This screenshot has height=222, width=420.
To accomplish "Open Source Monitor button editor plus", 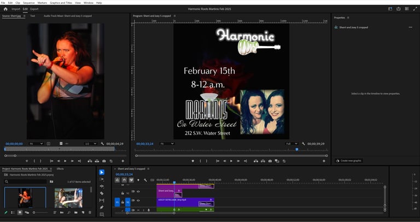I will point(122,161).
